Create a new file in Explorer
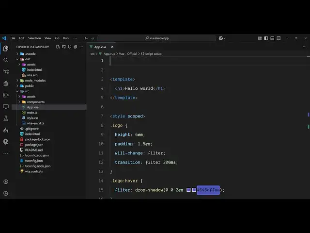Viewport: 310px width, 233px height. [58, 47]
